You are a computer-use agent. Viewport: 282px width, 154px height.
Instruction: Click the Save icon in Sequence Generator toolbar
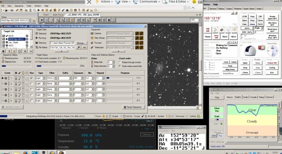pos(12,11)
